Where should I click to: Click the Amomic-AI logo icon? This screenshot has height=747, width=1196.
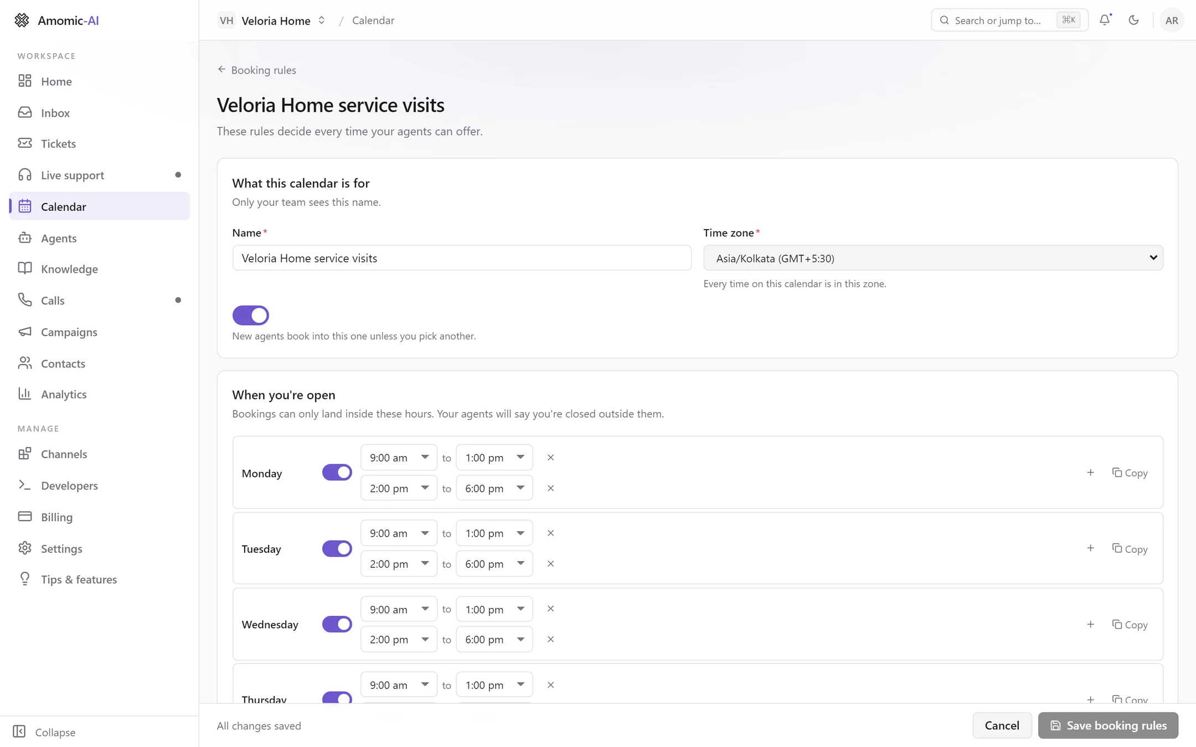22,20
